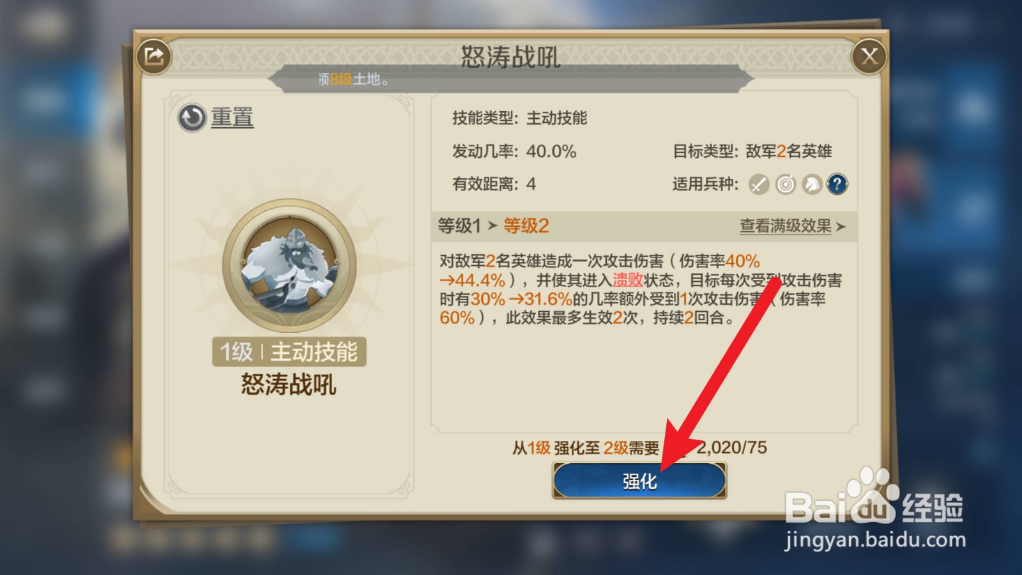Click the arrow after 查看满级效果
This screenshot has width=1022, height=575.
(841, 227)
